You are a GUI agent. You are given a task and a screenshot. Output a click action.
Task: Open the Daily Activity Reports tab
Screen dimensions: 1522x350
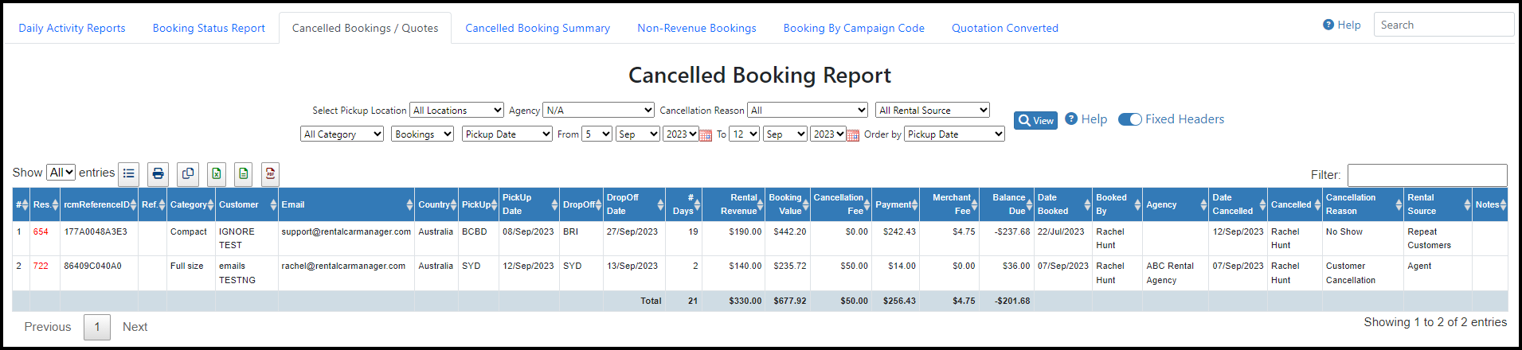[x=72, y=28]
